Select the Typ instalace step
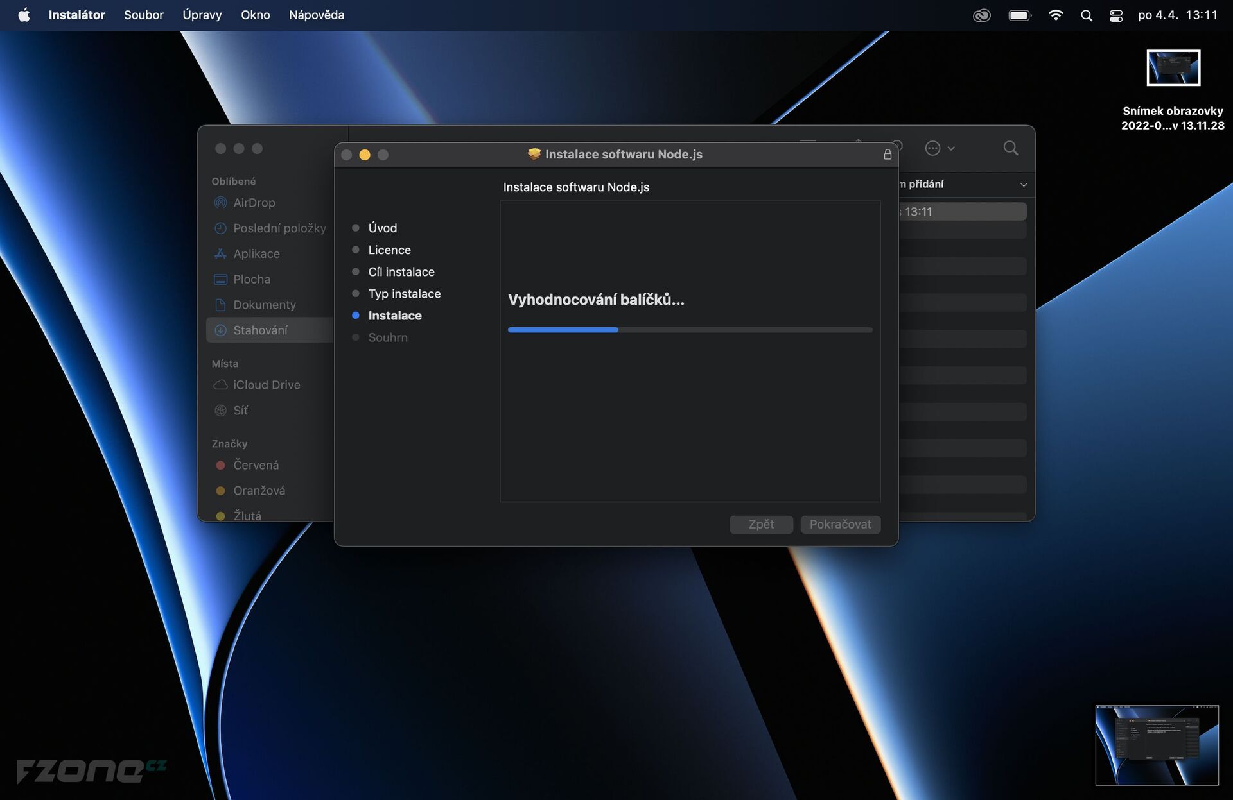 click(x=404, y=293)
